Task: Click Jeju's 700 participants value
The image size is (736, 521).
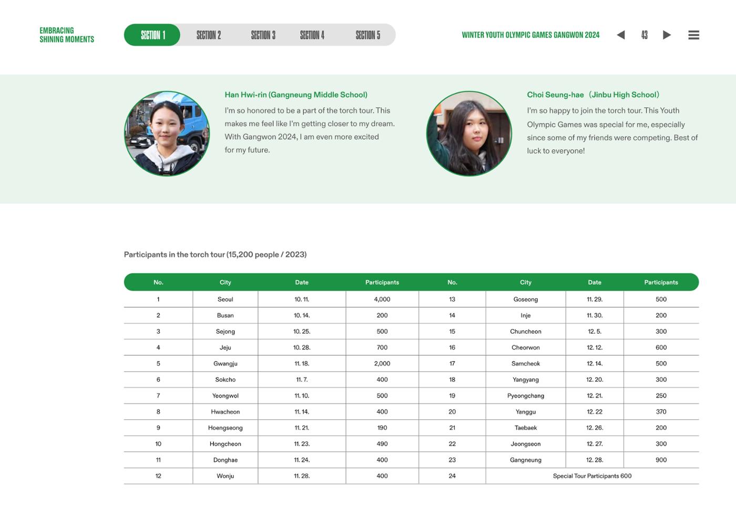Action: tap(382, 347)
